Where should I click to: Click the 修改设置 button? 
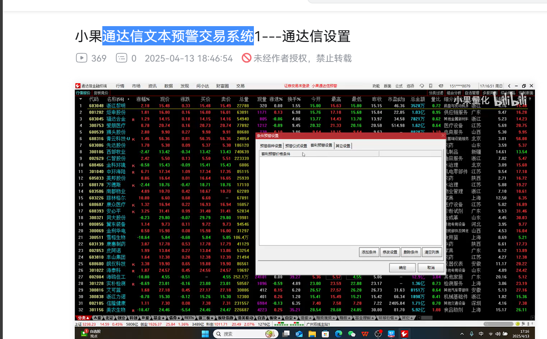point(390,252)
